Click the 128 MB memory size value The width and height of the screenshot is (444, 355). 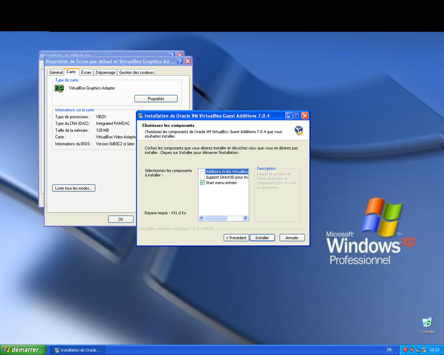[x=102, y=130]
